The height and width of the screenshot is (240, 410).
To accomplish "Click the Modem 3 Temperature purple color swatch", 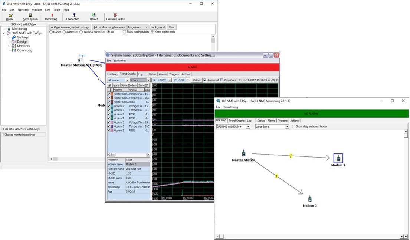I will [112, 126].
